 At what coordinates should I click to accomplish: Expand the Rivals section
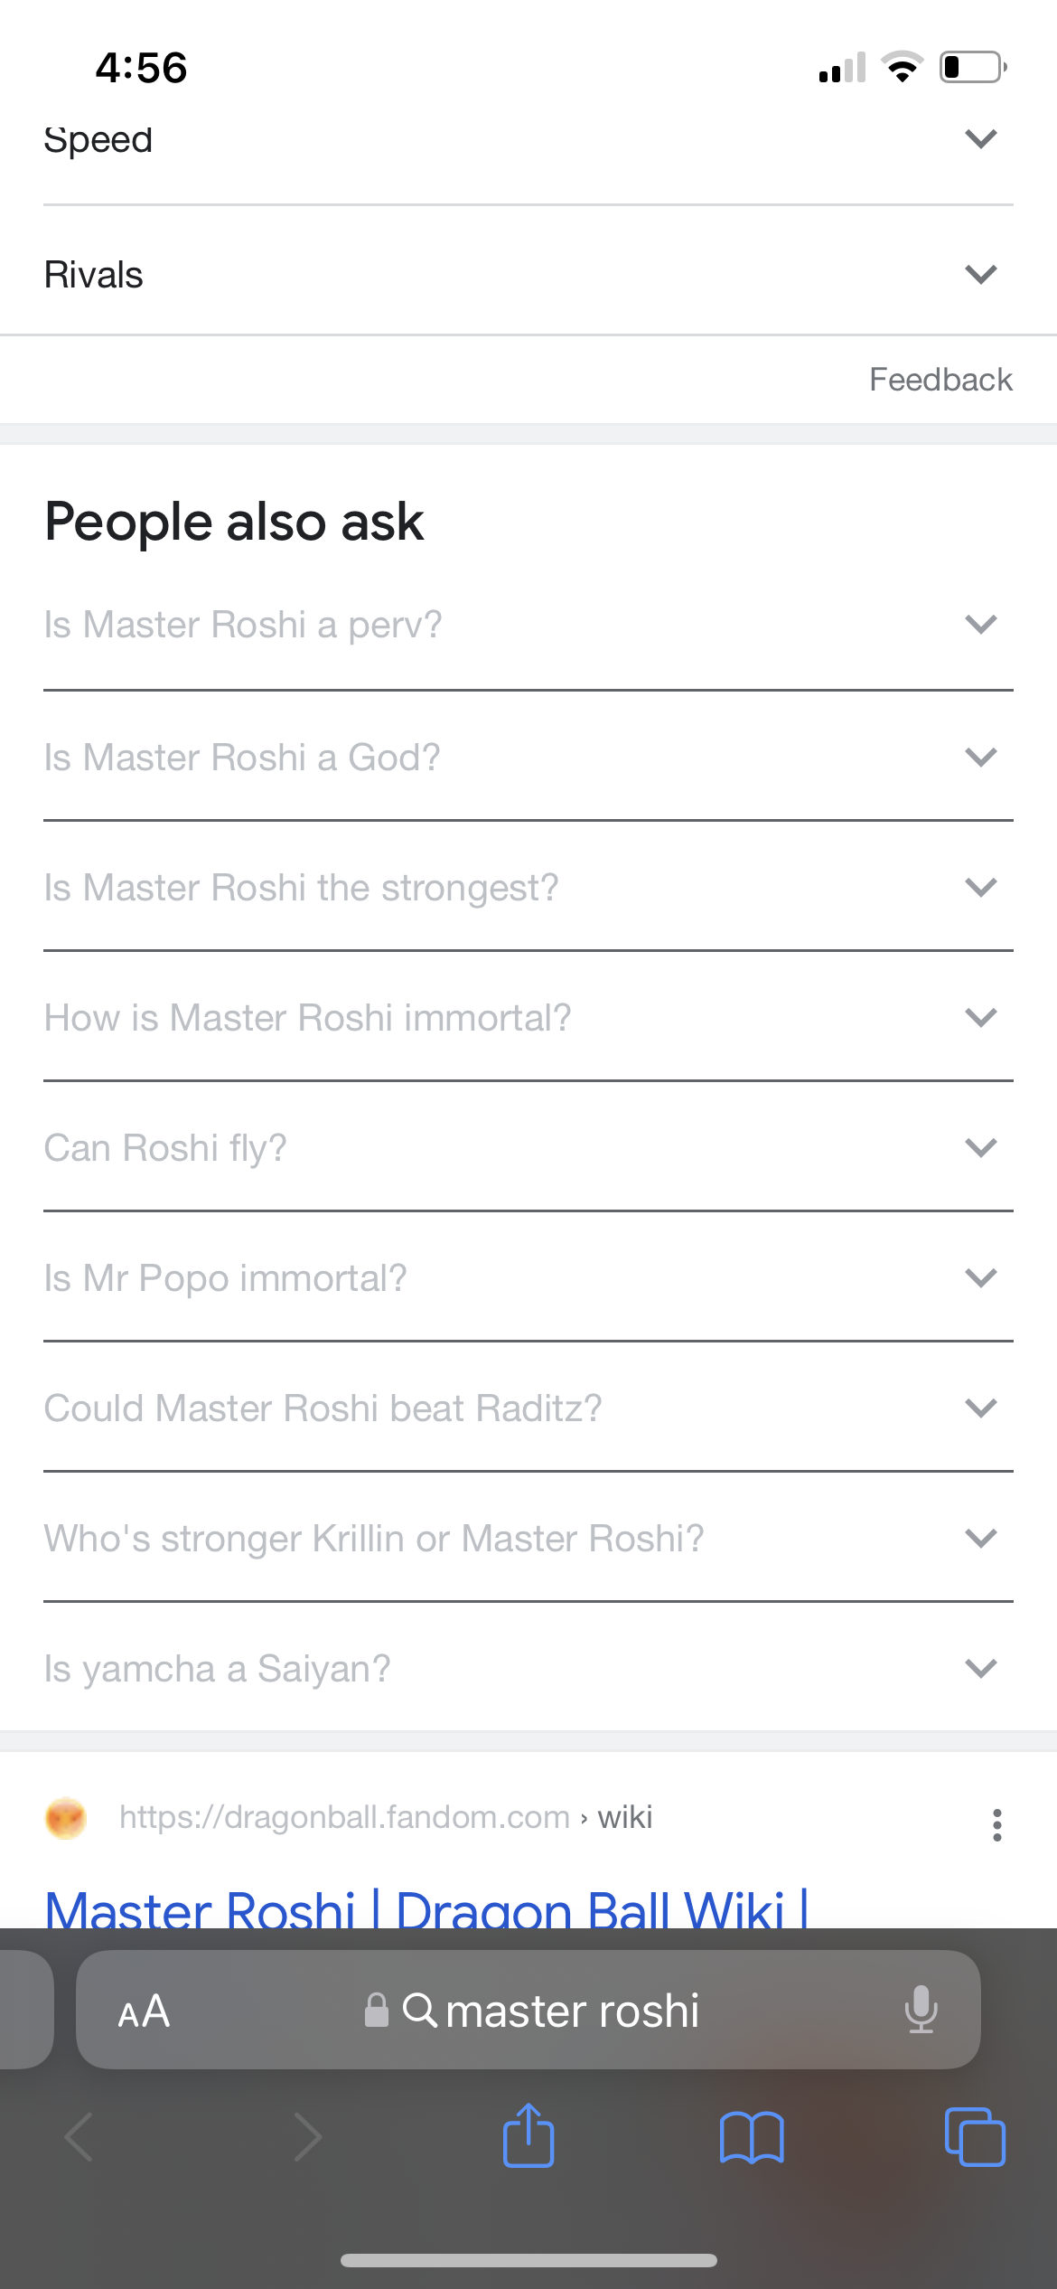528,274
